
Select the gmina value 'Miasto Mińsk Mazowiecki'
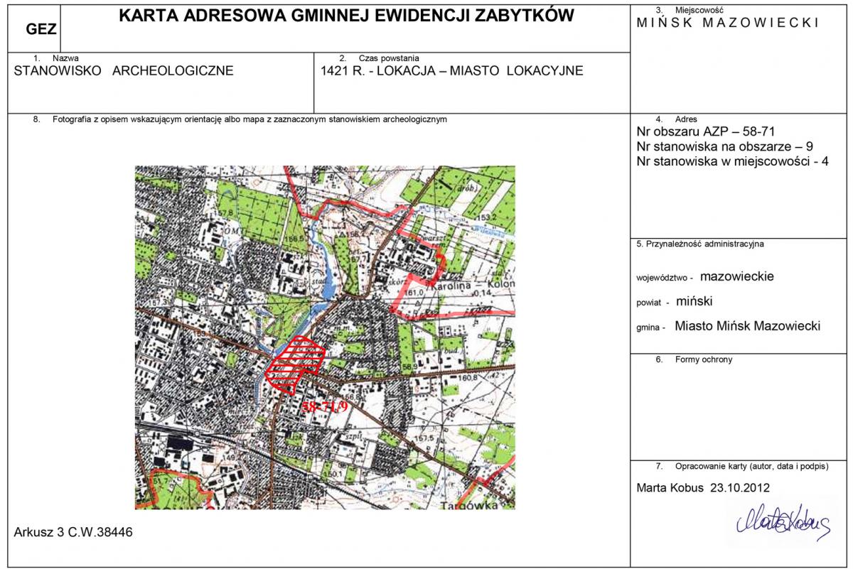pos(747,326)
